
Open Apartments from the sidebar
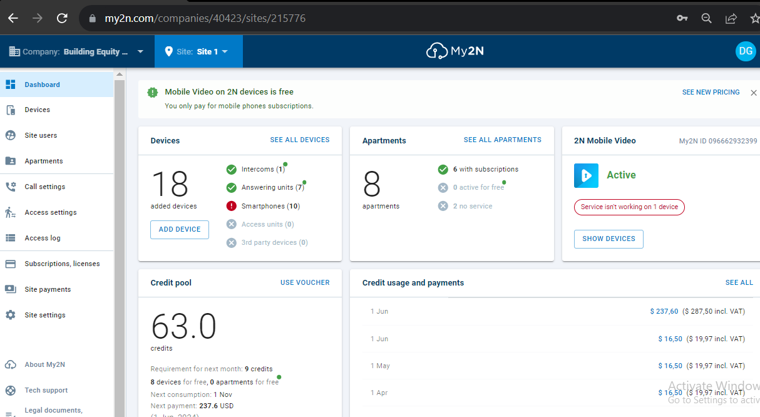pyautogui.click(x=56, y=161)
